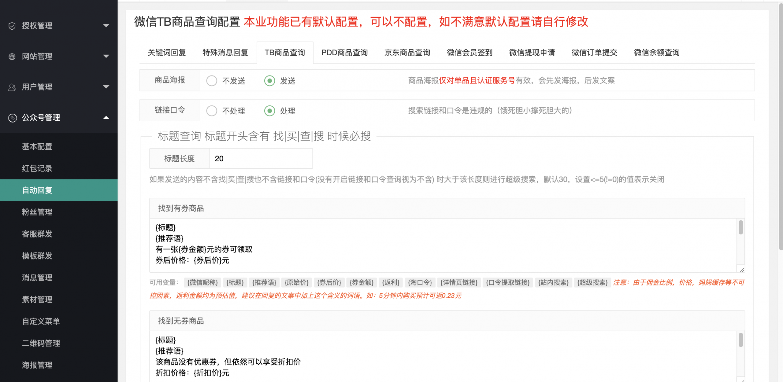
Task: Open 红包记录 in the sidebar
Action: coord(59,168)
